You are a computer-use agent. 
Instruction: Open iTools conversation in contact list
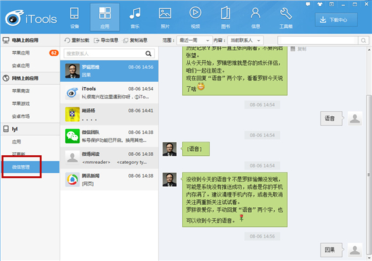click(x=109, y=93)
